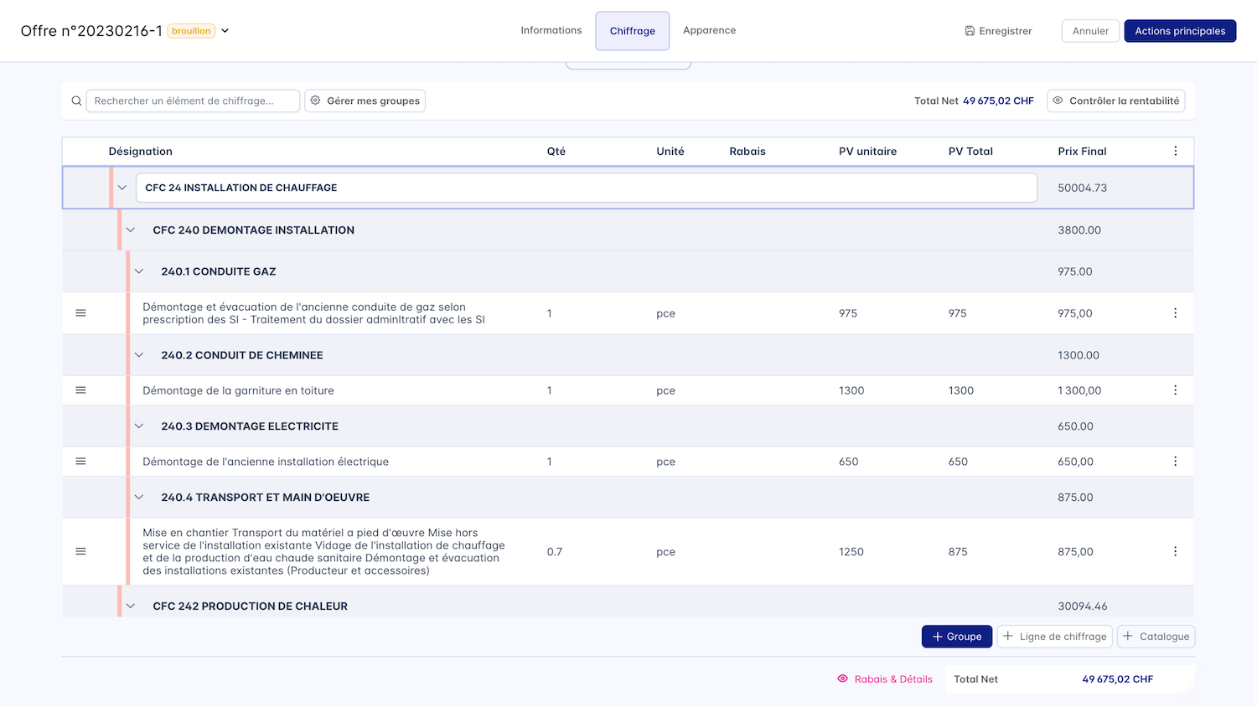Click the plus icon on the Catalogue button
The image size is (1257, 707).
(x=1129, y=637)
